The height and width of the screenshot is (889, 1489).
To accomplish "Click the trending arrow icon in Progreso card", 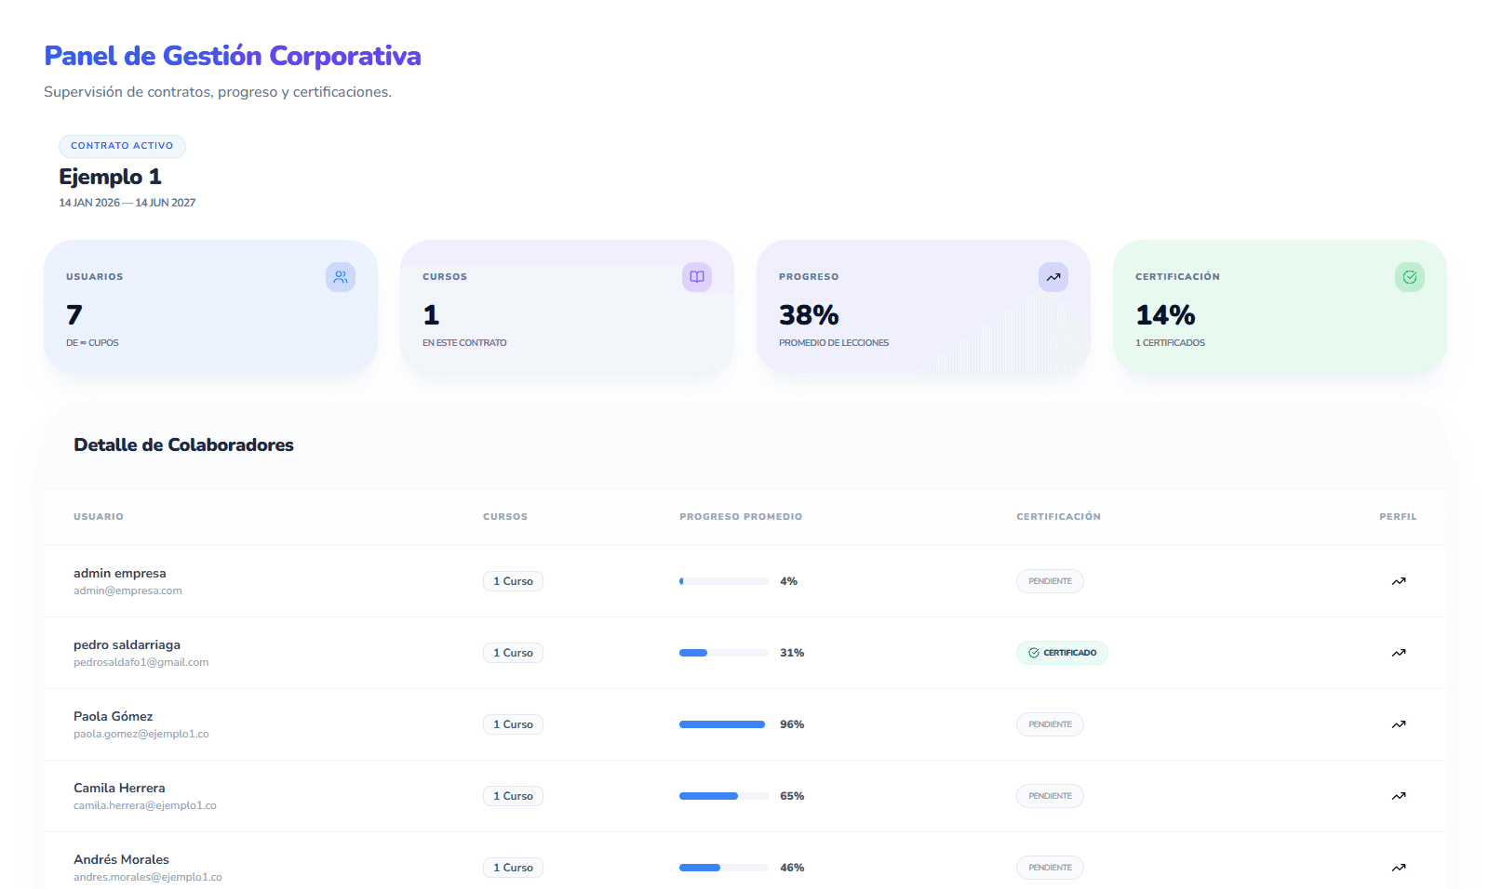I will tap(1053, 277).
